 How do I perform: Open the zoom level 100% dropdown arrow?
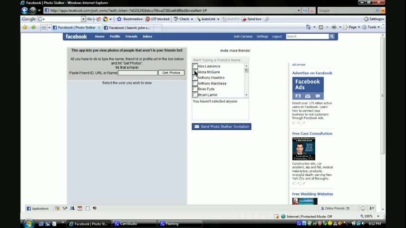point(378,216)
